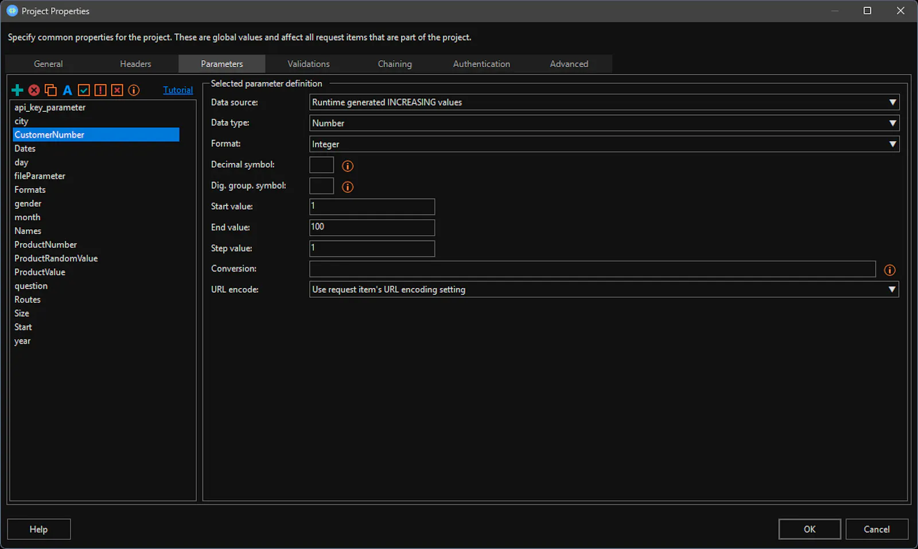918x549 pixels.
Task: Switch to the Validations tab
Action: (x=309, y=64)
